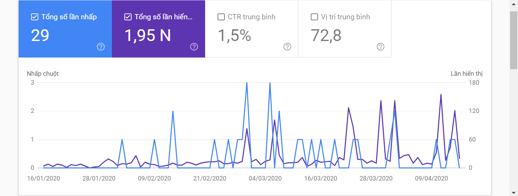Enable the CTR trung bình checkbox
Screen dimensions: 518x196
click(221, 17)
